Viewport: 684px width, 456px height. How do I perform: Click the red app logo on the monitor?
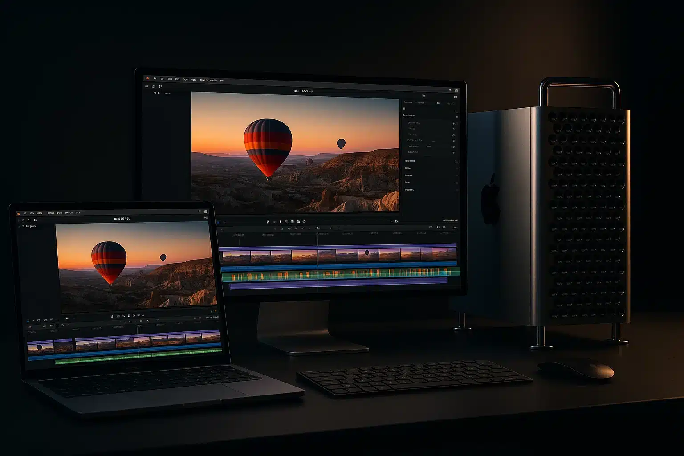[x=147, y=79]
